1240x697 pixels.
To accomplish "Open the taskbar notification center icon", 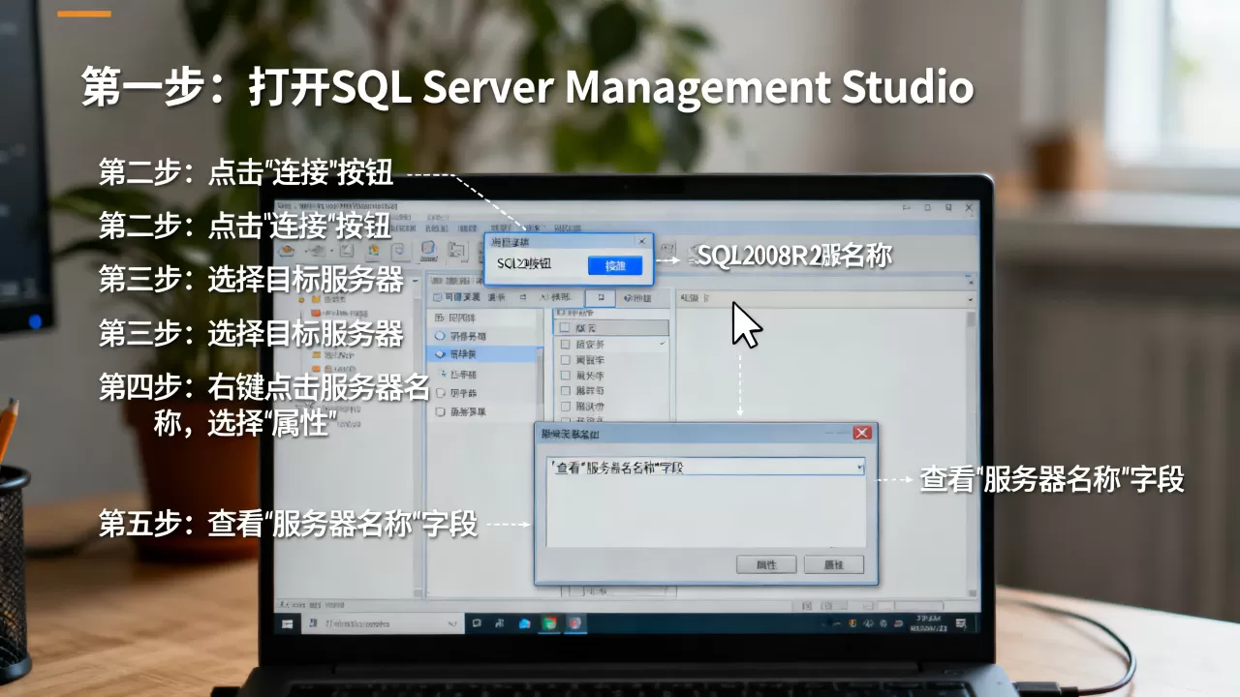I will click(x=960, y=624).
